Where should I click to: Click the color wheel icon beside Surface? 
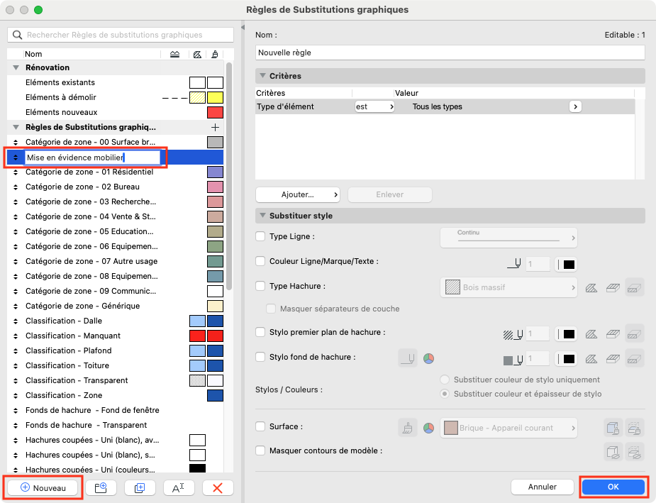428,428
